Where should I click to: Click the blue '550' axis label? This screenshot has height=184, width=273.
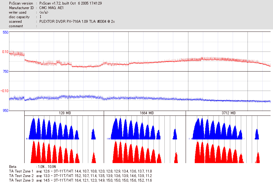(x=5, y=32)
